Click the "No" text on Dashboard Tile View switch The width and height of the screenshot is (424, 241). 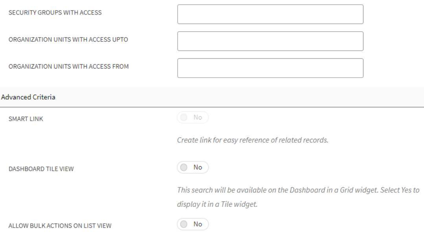pos(198,168)
